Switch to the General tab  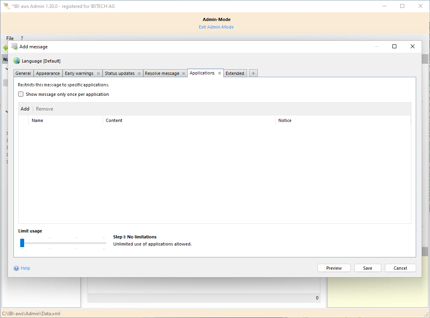click(23, 73)
